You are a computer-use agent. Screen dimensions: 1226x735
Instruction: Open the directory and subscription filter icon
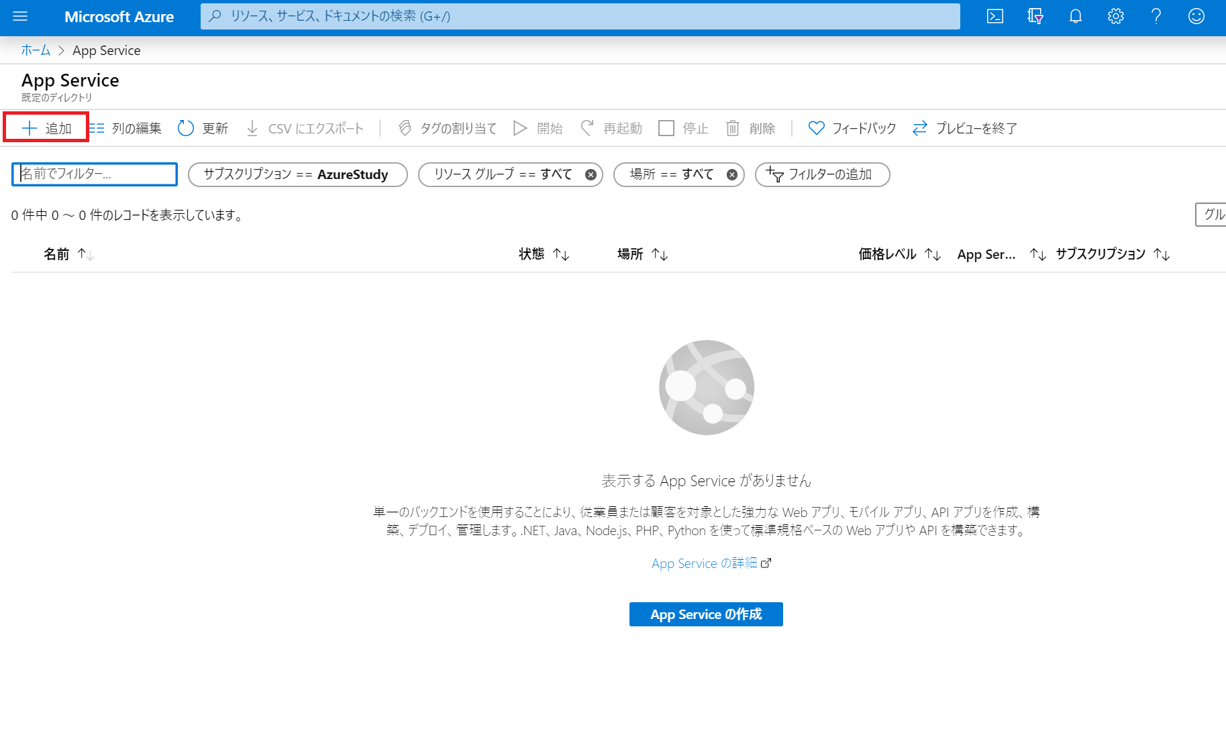[x=1035, y=17]
